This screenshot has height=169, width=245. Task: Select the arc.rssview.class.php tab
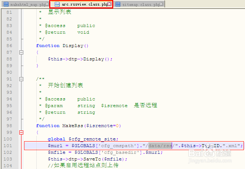[81, 4]
